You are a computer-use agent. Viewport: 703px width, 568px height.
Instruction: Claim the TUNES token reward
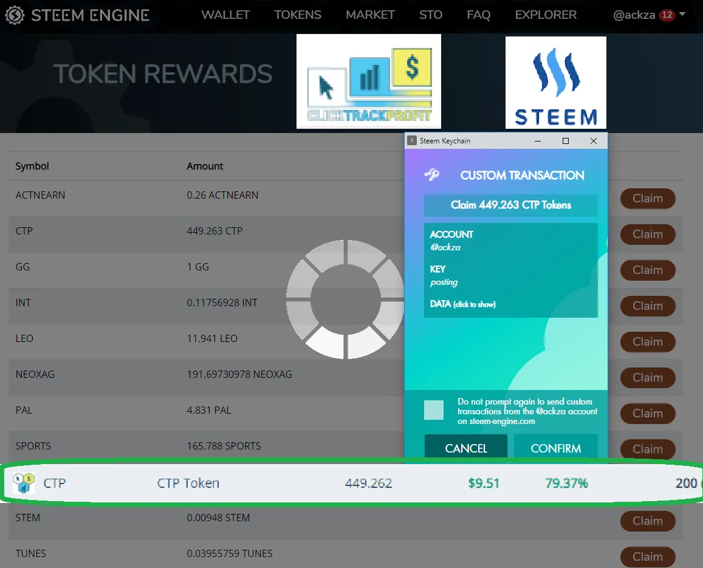pyautogui.click(x=648, y=557)
